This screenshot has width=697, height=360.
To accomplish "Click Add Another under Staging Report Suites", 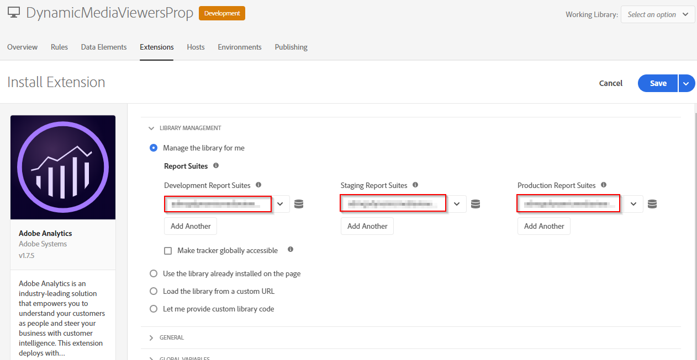I will (x=367, y=226).
